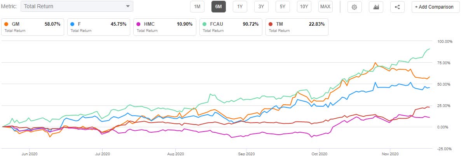The height and width of the screenshot is (158, 461).
Task: Click the orange GM legend dot
Action: pos(6,24)
